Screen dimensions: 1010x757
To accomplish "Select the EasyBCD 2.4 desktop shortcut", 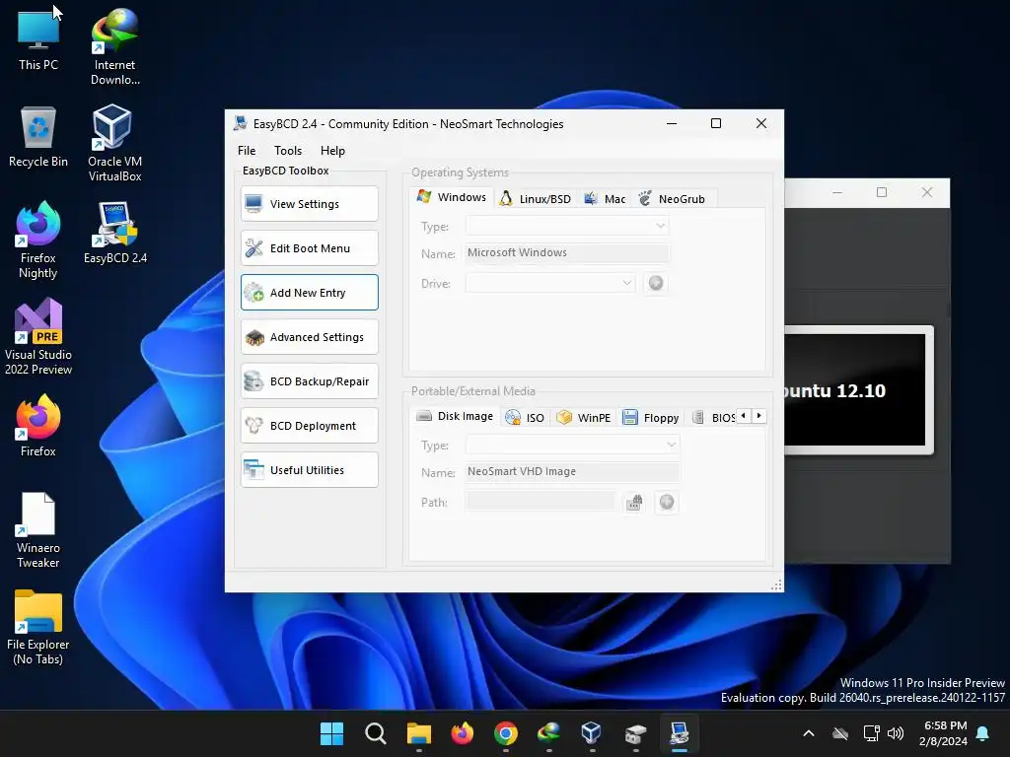I will click(x=114, y=233).
